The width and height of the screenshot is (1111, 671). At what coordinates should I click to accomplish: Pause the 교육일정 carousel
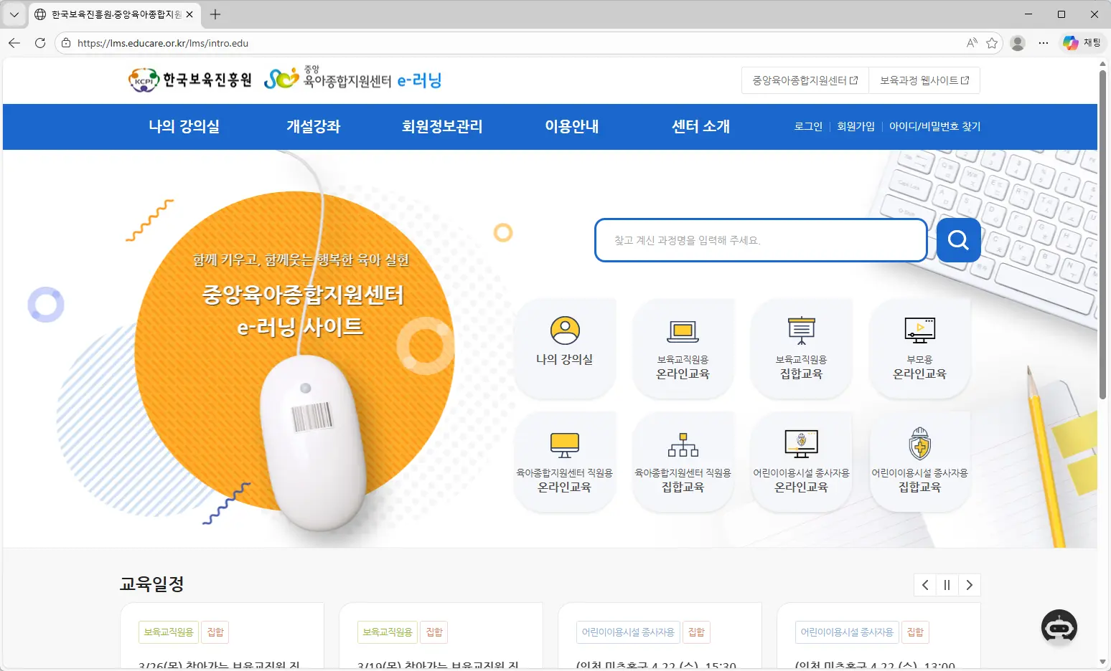[x=947, y=585]
